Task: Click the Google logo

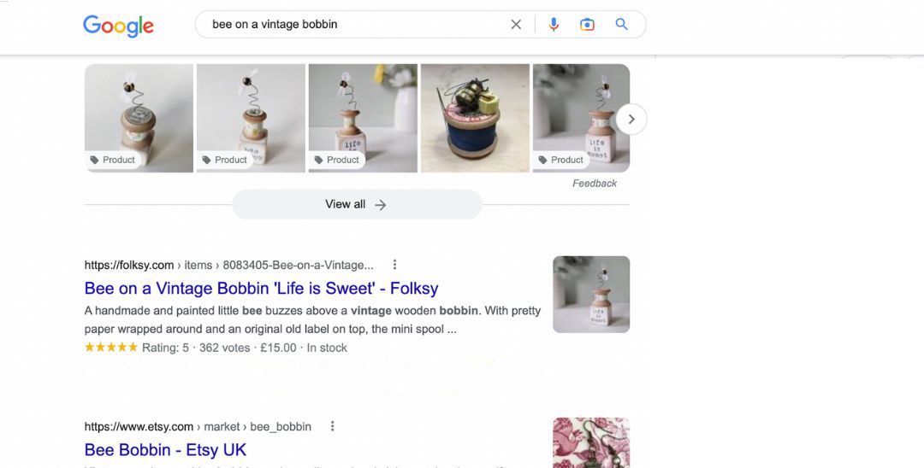Action: [118, 26]
